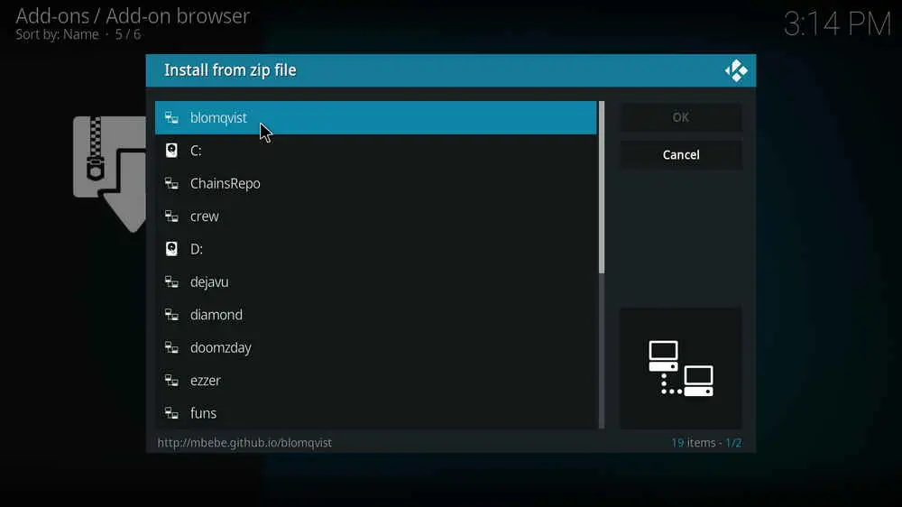Image resolution: width=902 pixels, height=507 pixels.
Task: Choose the diamond source
Action: [375, 315]
